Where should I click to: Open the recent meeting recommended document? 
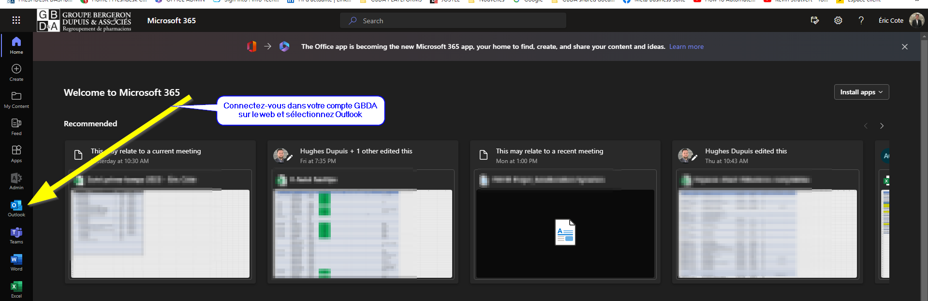pos(565,211)
